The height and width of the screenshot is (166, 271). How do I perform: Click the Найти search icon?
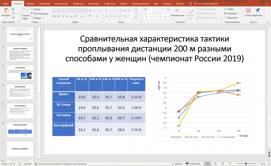click(229, 9)
